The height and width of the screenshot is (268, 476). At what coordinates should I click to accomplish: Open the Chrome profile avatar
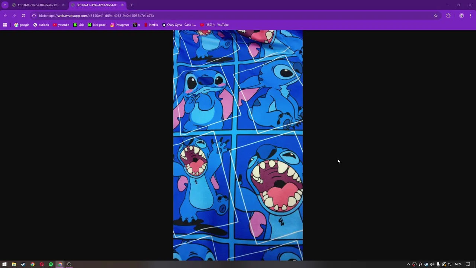pos(461,16)
